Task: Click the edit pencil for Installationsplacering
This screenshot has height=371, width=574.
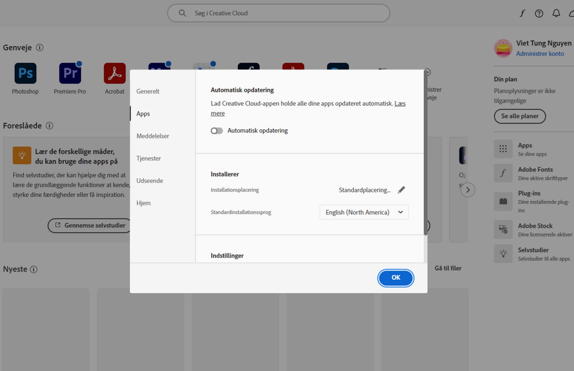Action: point(401,190)
